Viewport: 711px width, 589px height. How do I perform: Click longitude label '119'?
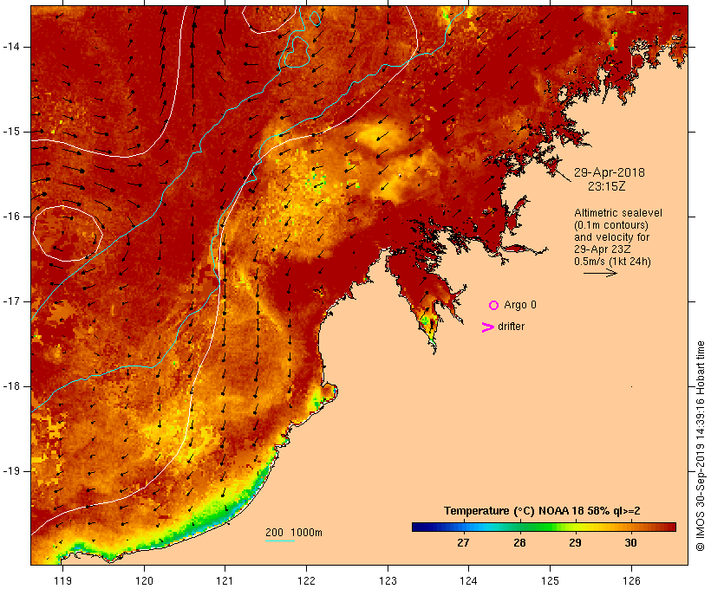[x=62, y=581]
